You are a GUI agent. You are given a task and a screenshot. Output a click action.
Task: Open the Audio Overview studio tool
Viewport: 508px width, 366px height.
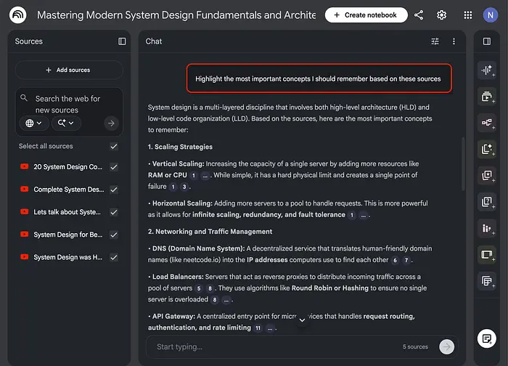click(x=486, y=70)
